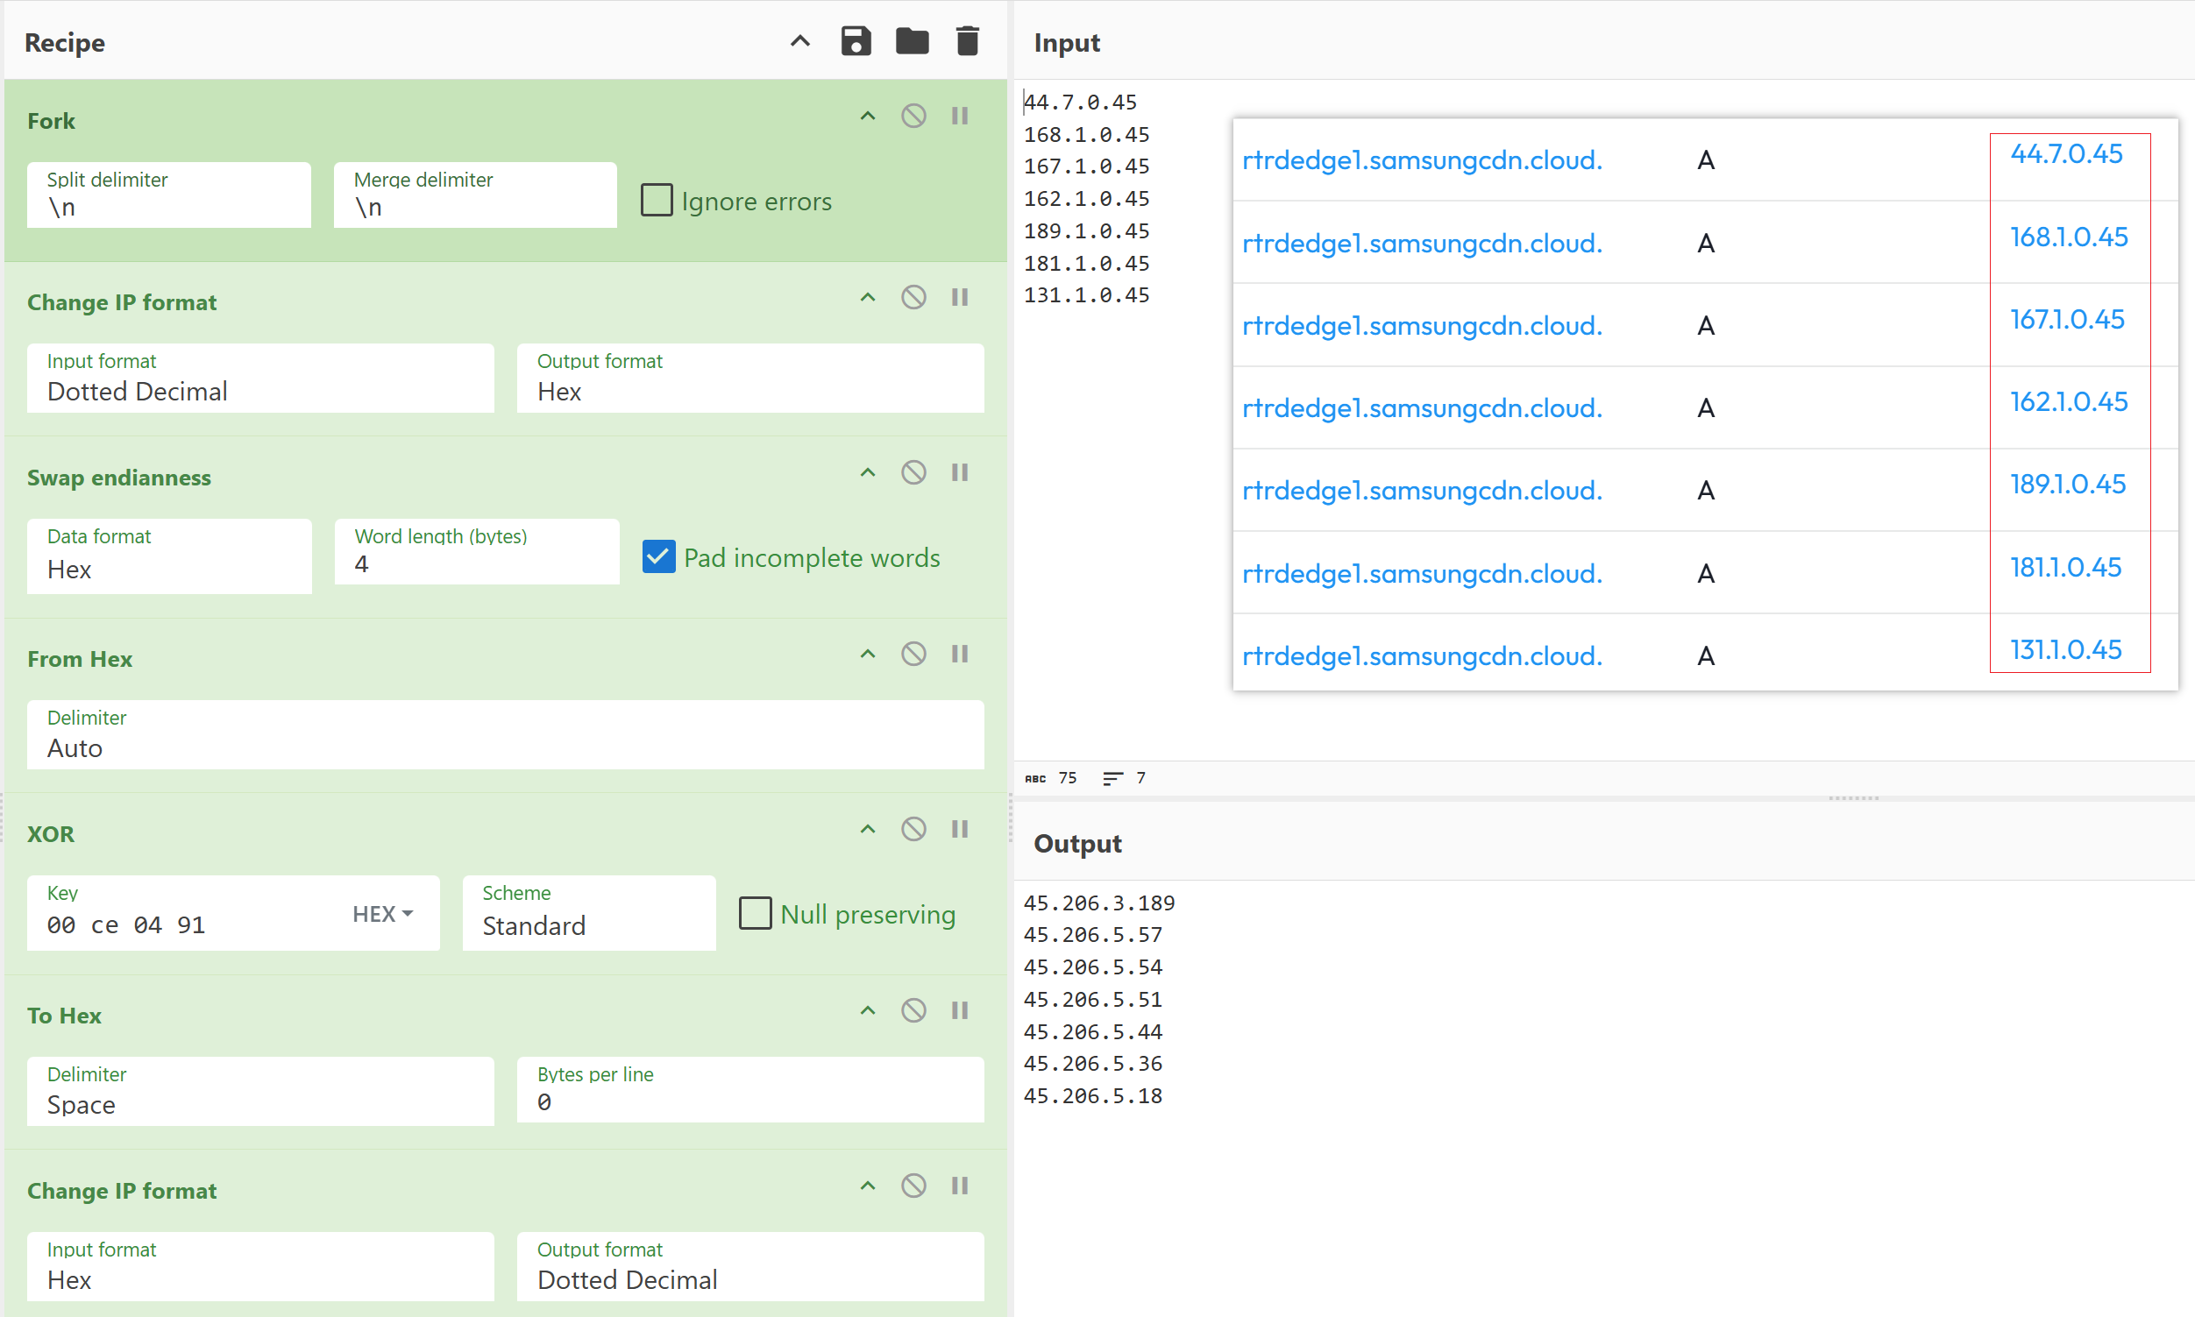Load a recipe via folder icon
Screen dimensions: 2195x1317
tap(912, 41)
